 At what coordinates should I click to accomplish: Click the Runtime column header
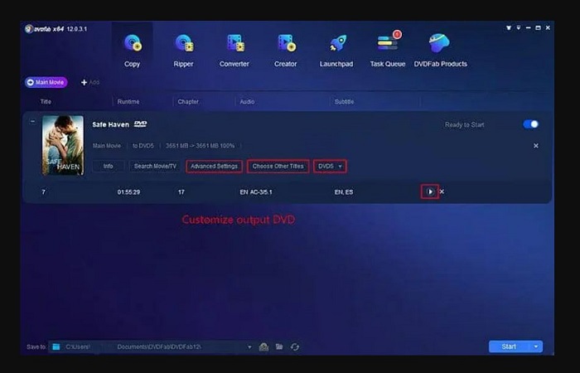(x=128, y=101)
